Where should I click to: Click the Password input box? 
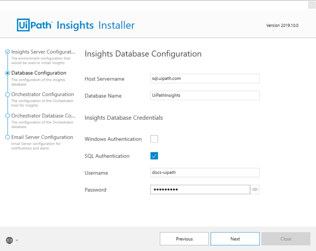(x=200, y=190)
